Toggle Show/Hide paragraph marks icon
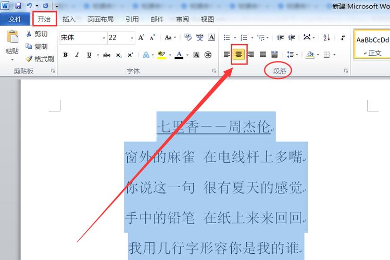Viewport: 390px width, 260px height. tap(343, 37)
